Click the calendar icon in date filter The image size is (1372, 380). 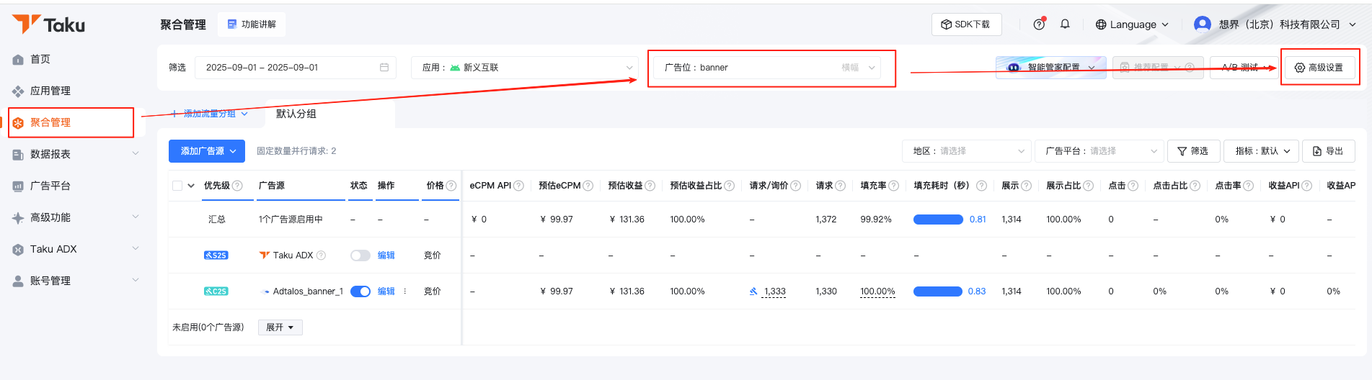pyautogui.click(x=384, y=68)
